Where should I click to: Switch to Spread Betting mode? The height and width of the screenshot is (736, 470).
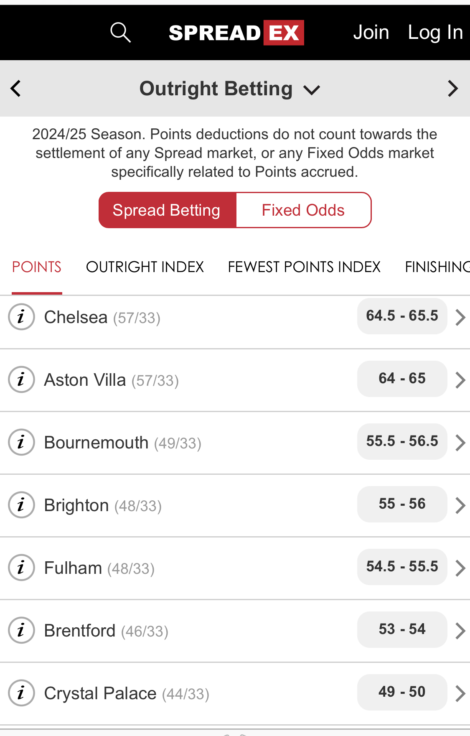click(x=168, y=210)
